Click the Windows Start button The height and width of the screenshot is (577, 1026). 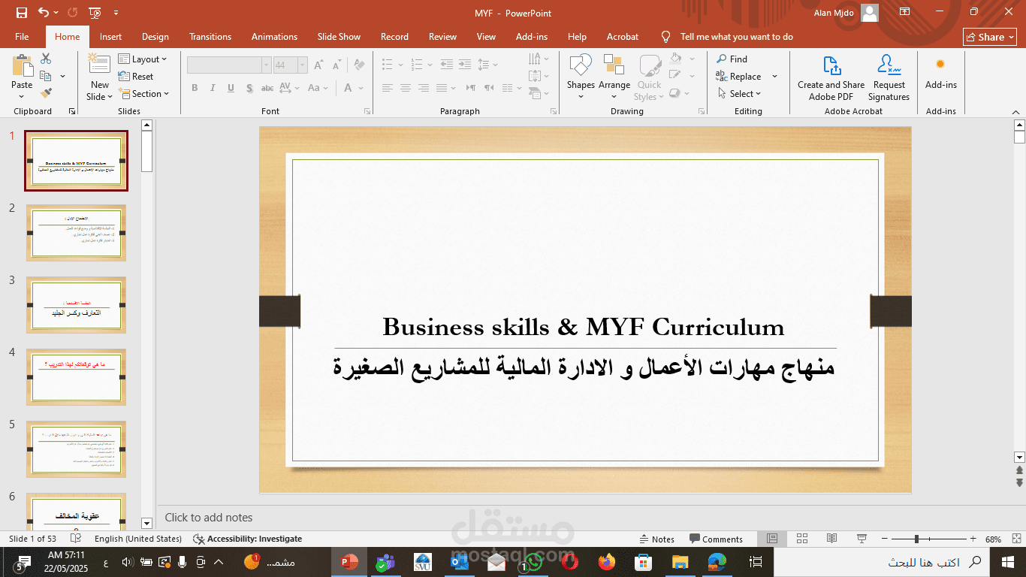1008,562
